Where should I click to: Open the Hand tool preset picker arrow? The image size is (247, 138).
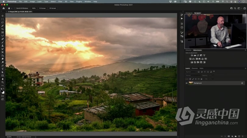tap(12, 8)
